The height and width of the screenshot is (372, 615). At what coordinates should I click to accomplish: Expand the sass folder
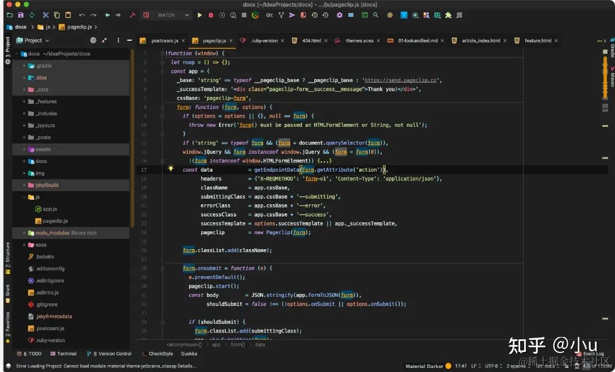(24, 245)
